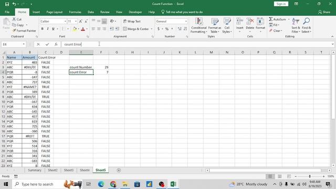
Task: Click the Increase Indent icon
Action: 117,29
